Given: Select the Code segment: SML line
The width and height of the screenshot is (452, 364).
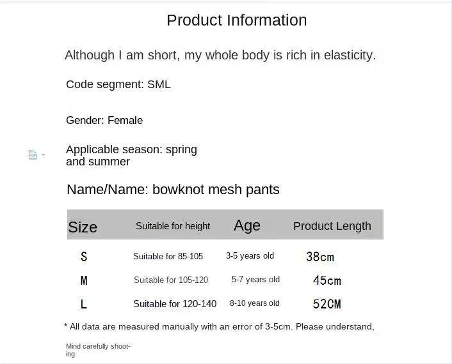Looking at the screenshot, I should pos(118,84).
